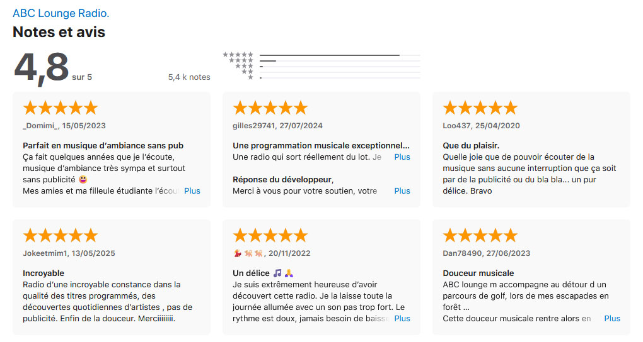Click the Douceur musicale review title
The height and width of the screenshot is (342, 643).
[x=478, y=273]
